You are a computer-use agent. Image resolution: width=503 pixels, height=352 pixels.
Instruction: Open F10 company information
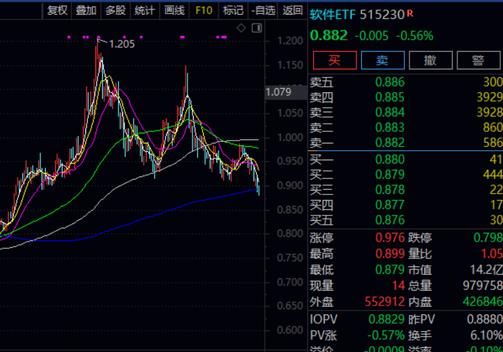pos(203,10)
